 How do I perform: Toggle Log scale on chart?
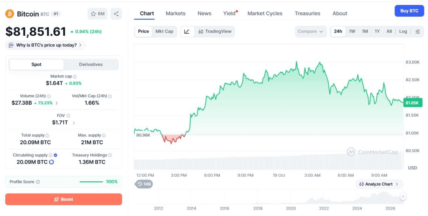point(403,31)
